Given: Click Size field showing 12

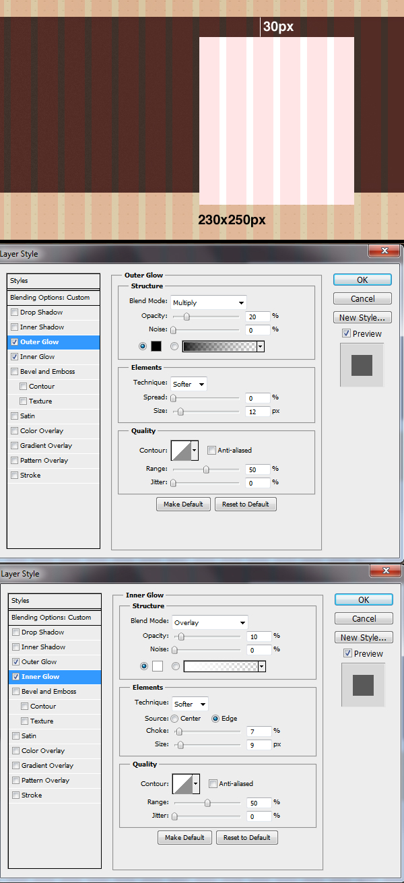Looking at the screenshot, I should click(258, 411).
